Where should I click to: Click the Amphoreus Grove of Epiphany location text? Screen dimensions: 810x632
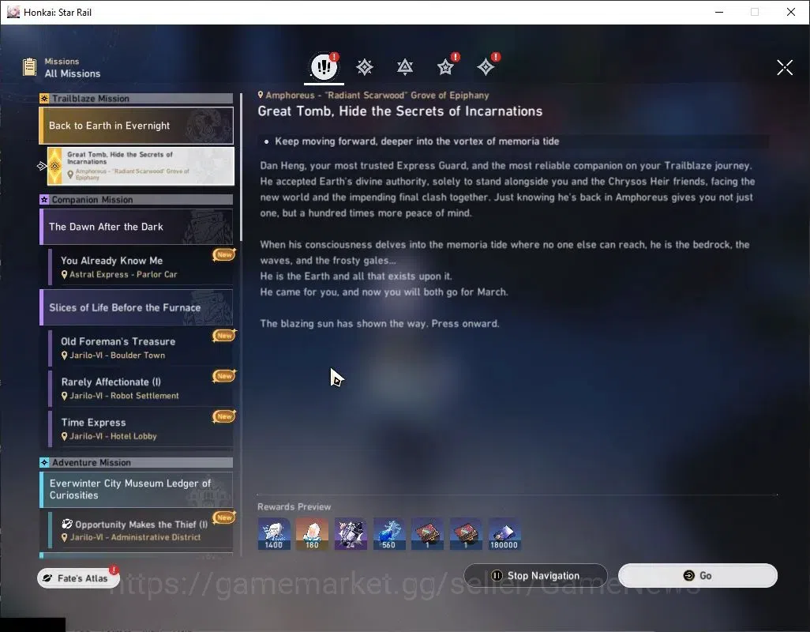[x=377, y=95]
